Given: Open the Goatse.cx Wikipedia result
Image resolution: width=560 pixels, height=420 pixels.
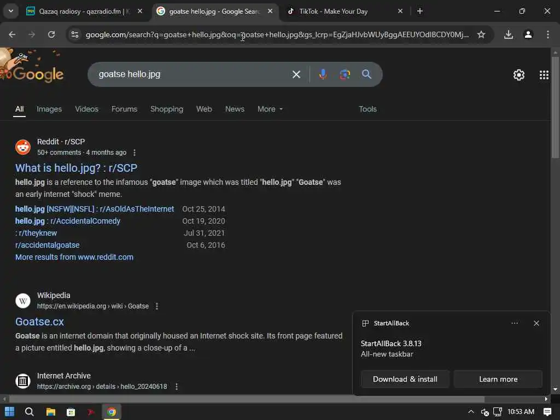Looking at the screenshot, I should (x=39, y=322).
